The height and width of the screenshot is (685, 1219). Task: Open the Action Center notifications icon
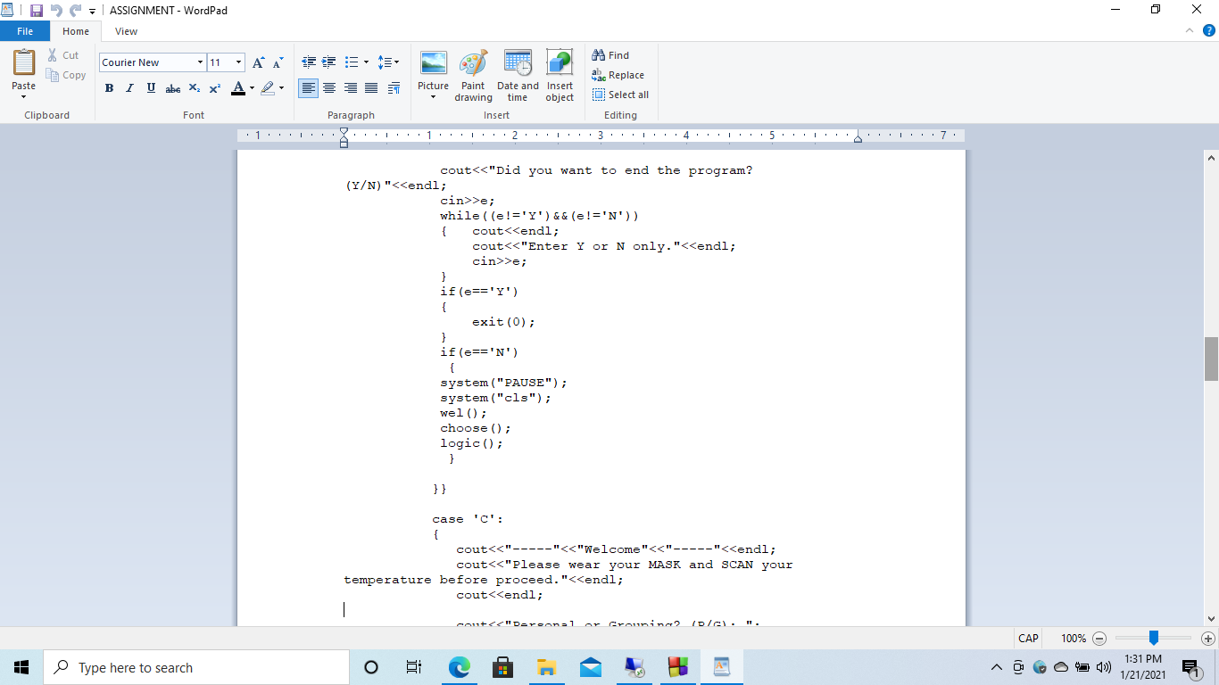pos(1190,667)
